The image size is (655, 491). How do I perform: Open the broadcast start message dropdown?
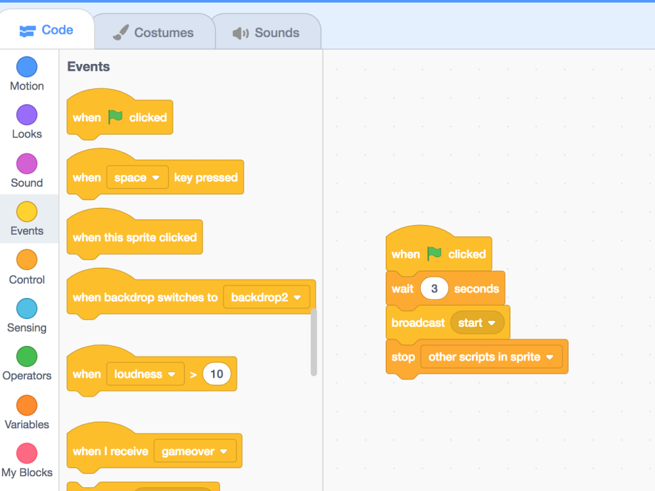(x=477, y=323)
